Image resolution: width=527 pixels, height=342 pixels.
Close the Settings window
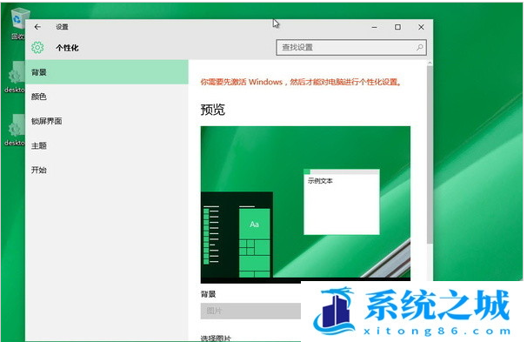(421, 27)
